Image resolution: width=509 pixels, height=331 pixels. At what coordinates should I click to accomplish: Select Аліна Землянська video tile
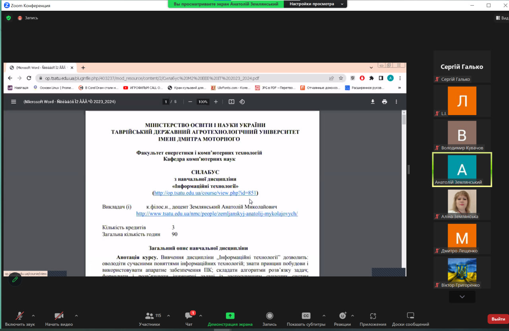pos(462,204)
